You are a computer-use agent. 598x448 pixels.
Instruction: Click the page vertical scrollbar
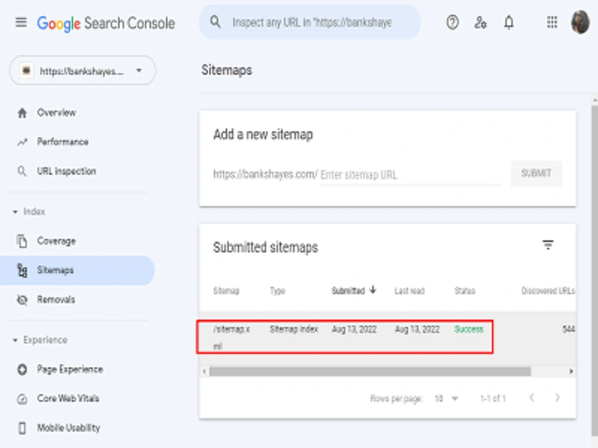click(594, 271)
